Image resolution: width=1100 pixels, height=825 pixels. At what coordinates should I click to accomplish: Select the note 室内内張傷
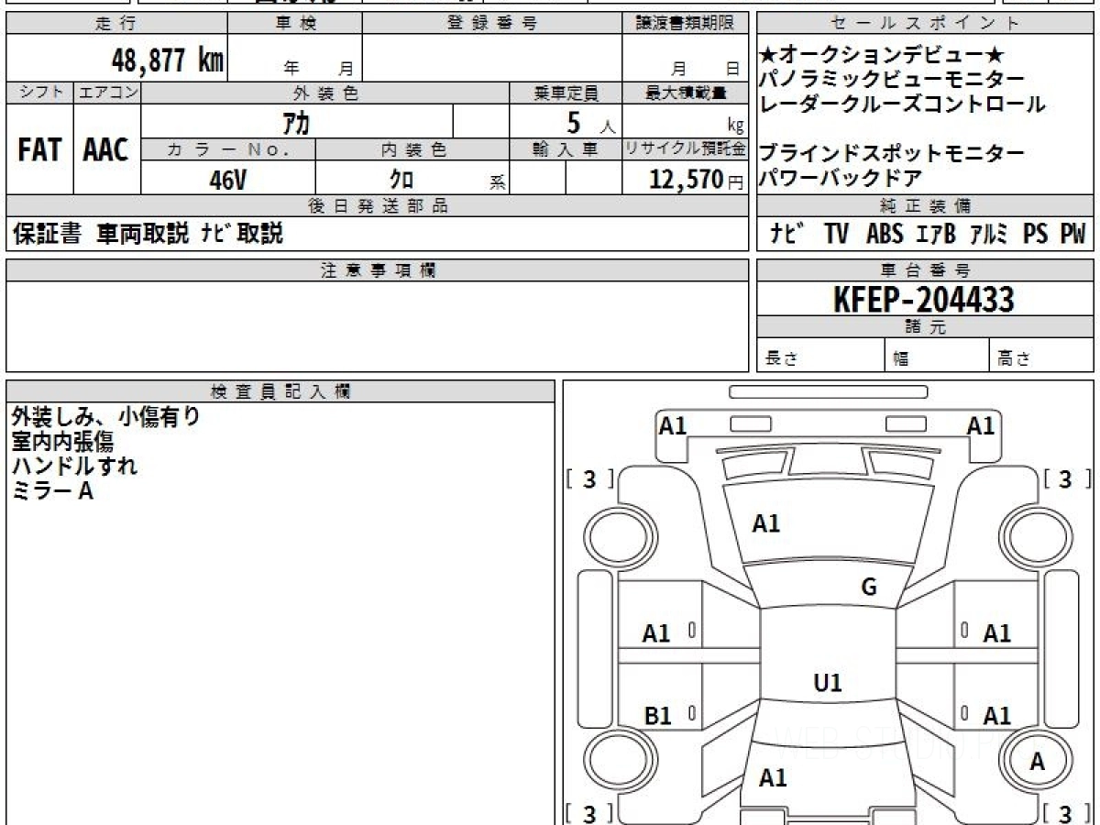click(62, 442)
